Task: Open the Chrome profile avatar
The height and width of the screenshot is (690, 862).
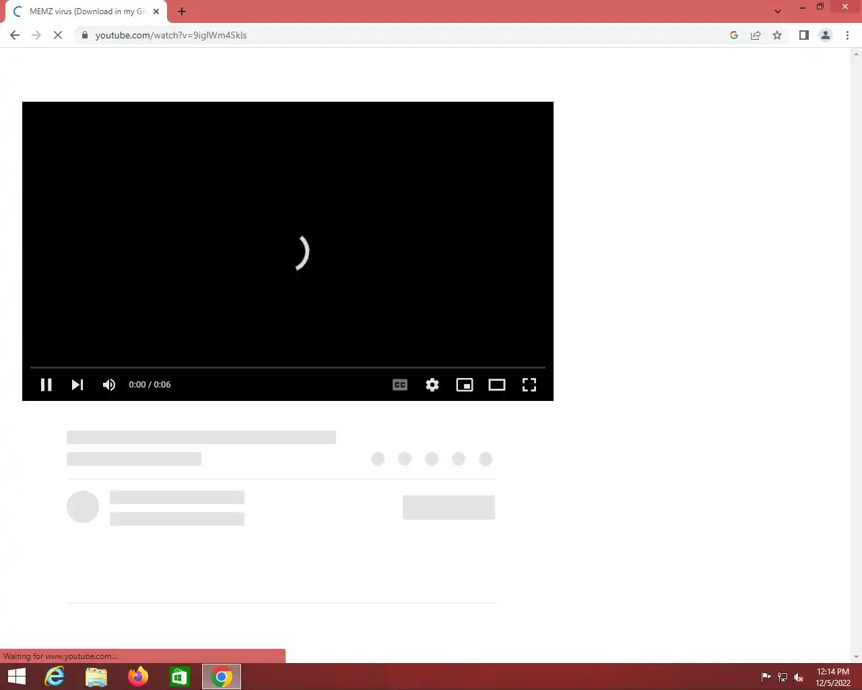Action: [826, 35]
